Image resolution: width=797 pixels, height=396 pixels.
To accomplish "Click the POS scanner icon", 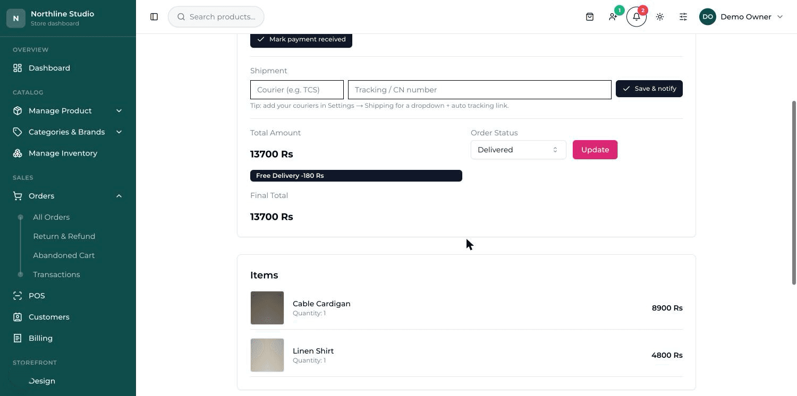I will point(18,296).
